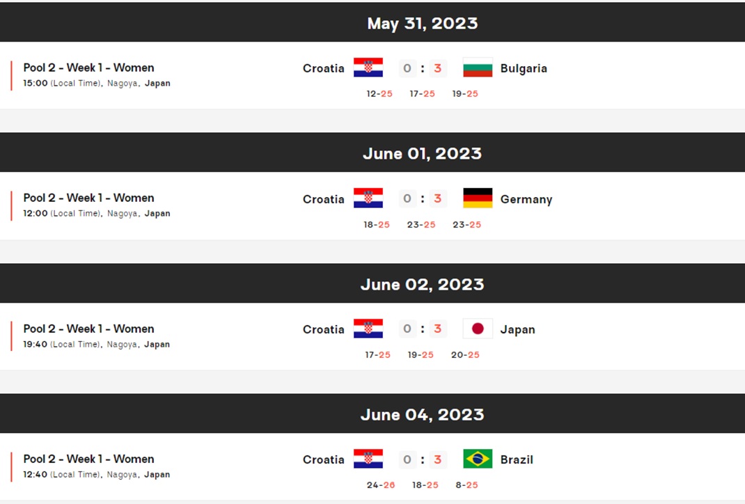Click Germany flag icon
745x504 pixels.
coord(478,198)
